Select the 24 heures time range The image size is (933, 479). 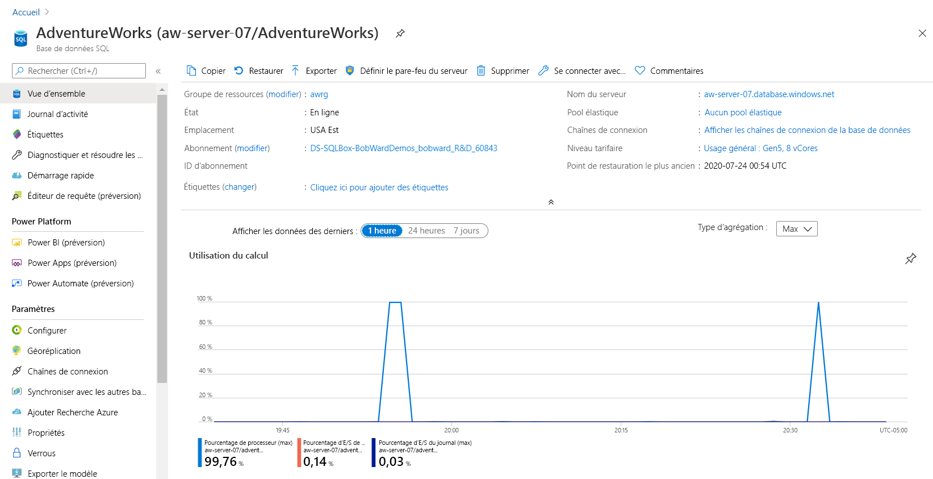[426, 231]
